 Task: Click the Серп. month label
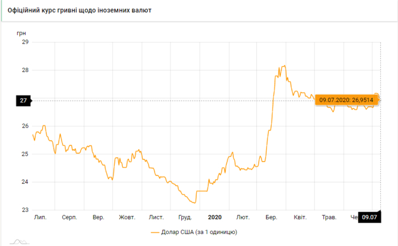[69, 217]
